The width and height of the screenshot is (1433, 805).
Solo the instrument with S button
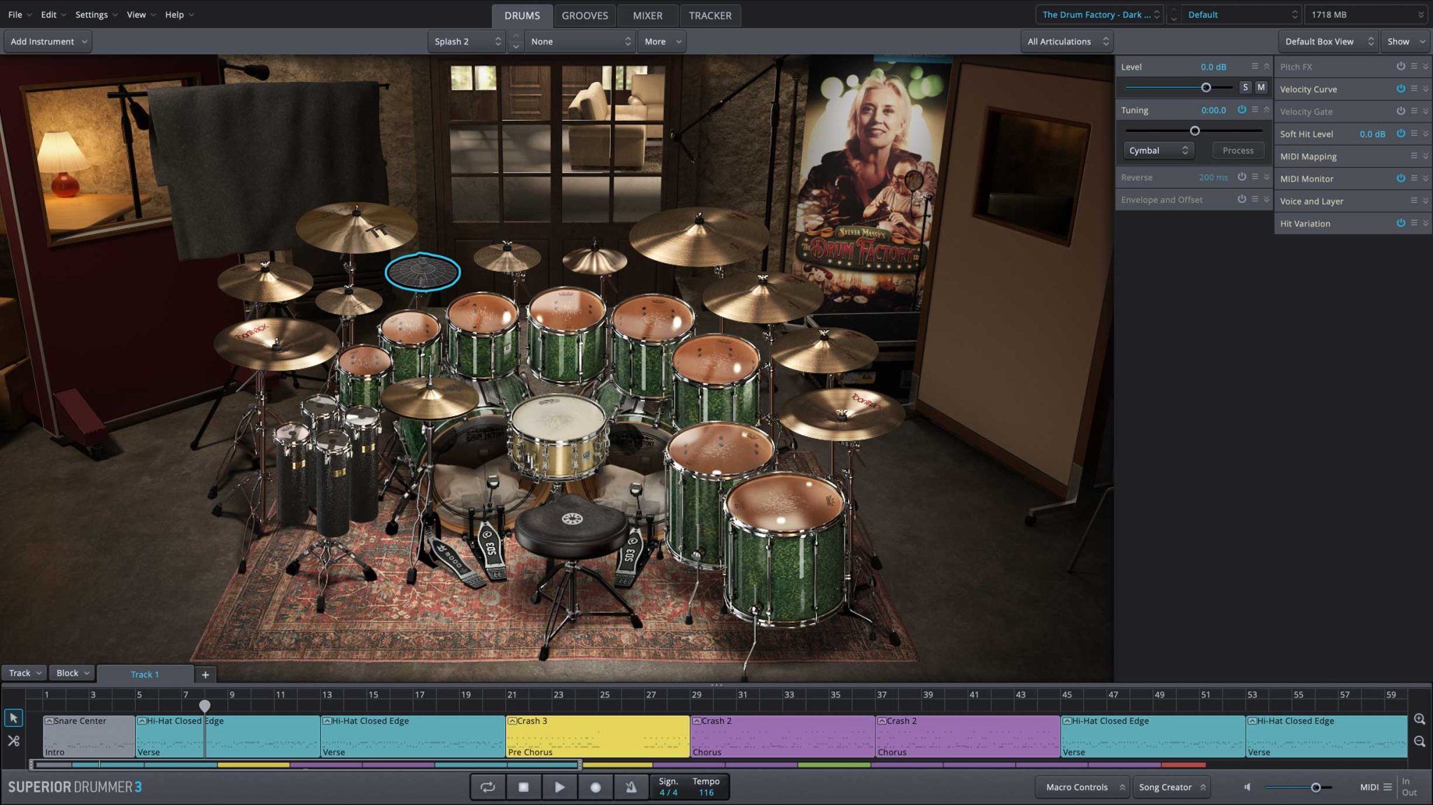pos(1245,87)
